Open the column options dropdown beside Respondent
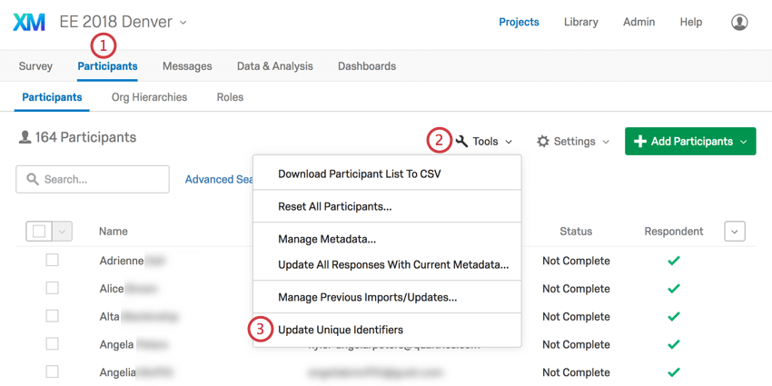 pyautogui.click(x=735, y=232)
